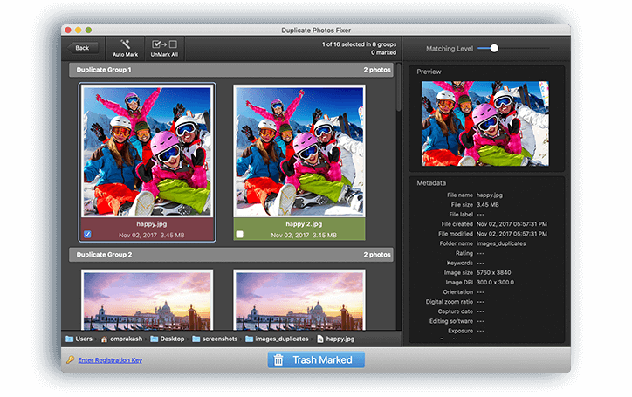Image resolution: width=632 pixels, height=397 pixels.
Task: Click the images_duplicates folder icon
Action: pyautogui.click(x=250, y=339)
